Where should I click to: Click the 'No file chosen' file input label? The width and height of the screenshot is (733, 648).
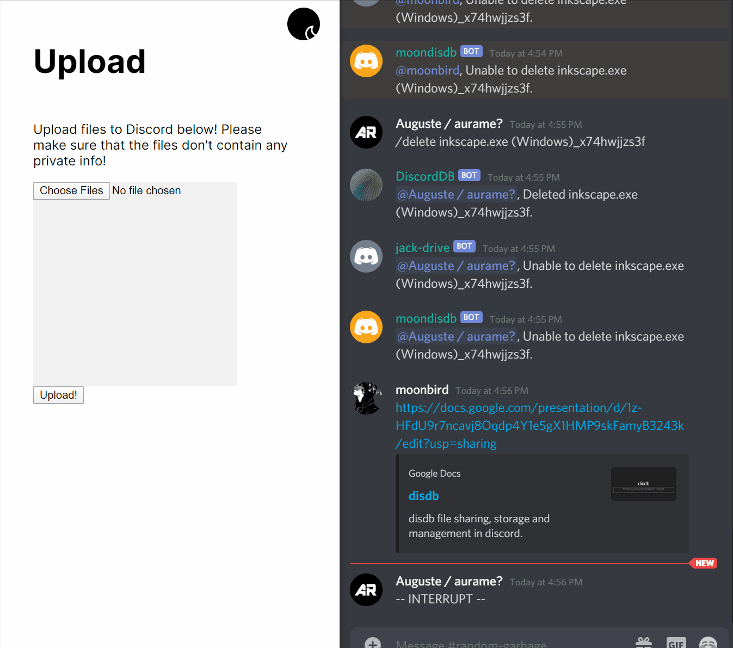click(x=147, y=191)
